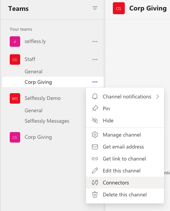Click the crossed-eye Hide icon
Screen dimensions: 170x211
(95, 120)
